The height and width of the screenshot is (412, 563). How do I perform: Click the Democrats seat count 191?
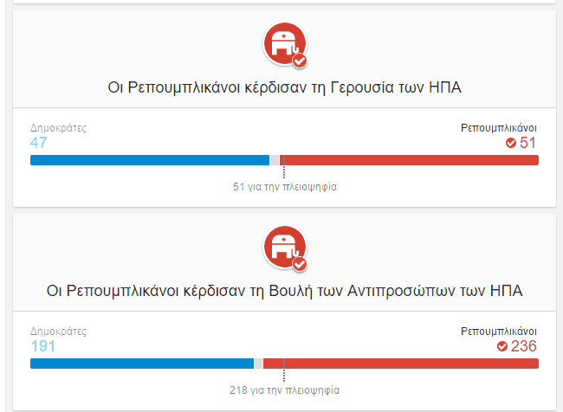[42, 346]
